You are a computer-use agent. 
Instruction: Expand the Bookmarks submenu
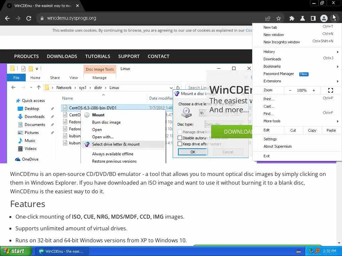pyautogui.click(x=297, y=66)
